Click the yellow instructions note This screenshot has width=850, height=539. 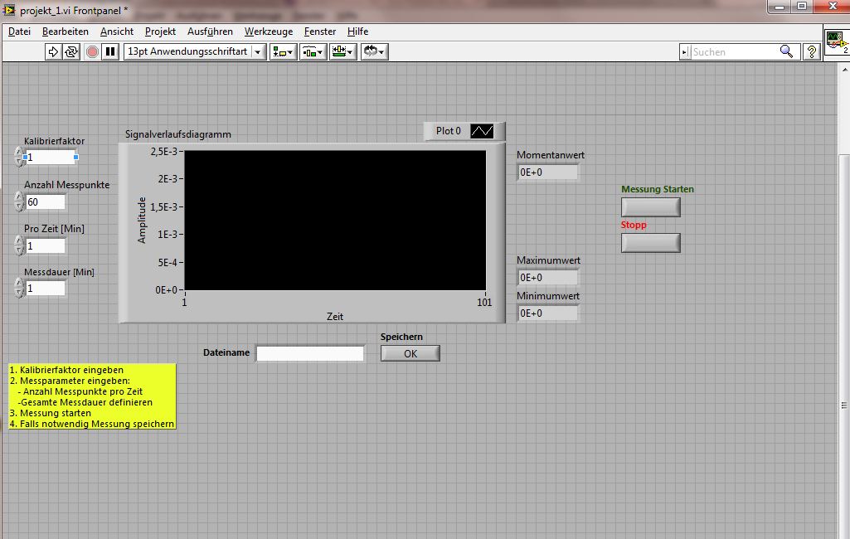(92, 397)
